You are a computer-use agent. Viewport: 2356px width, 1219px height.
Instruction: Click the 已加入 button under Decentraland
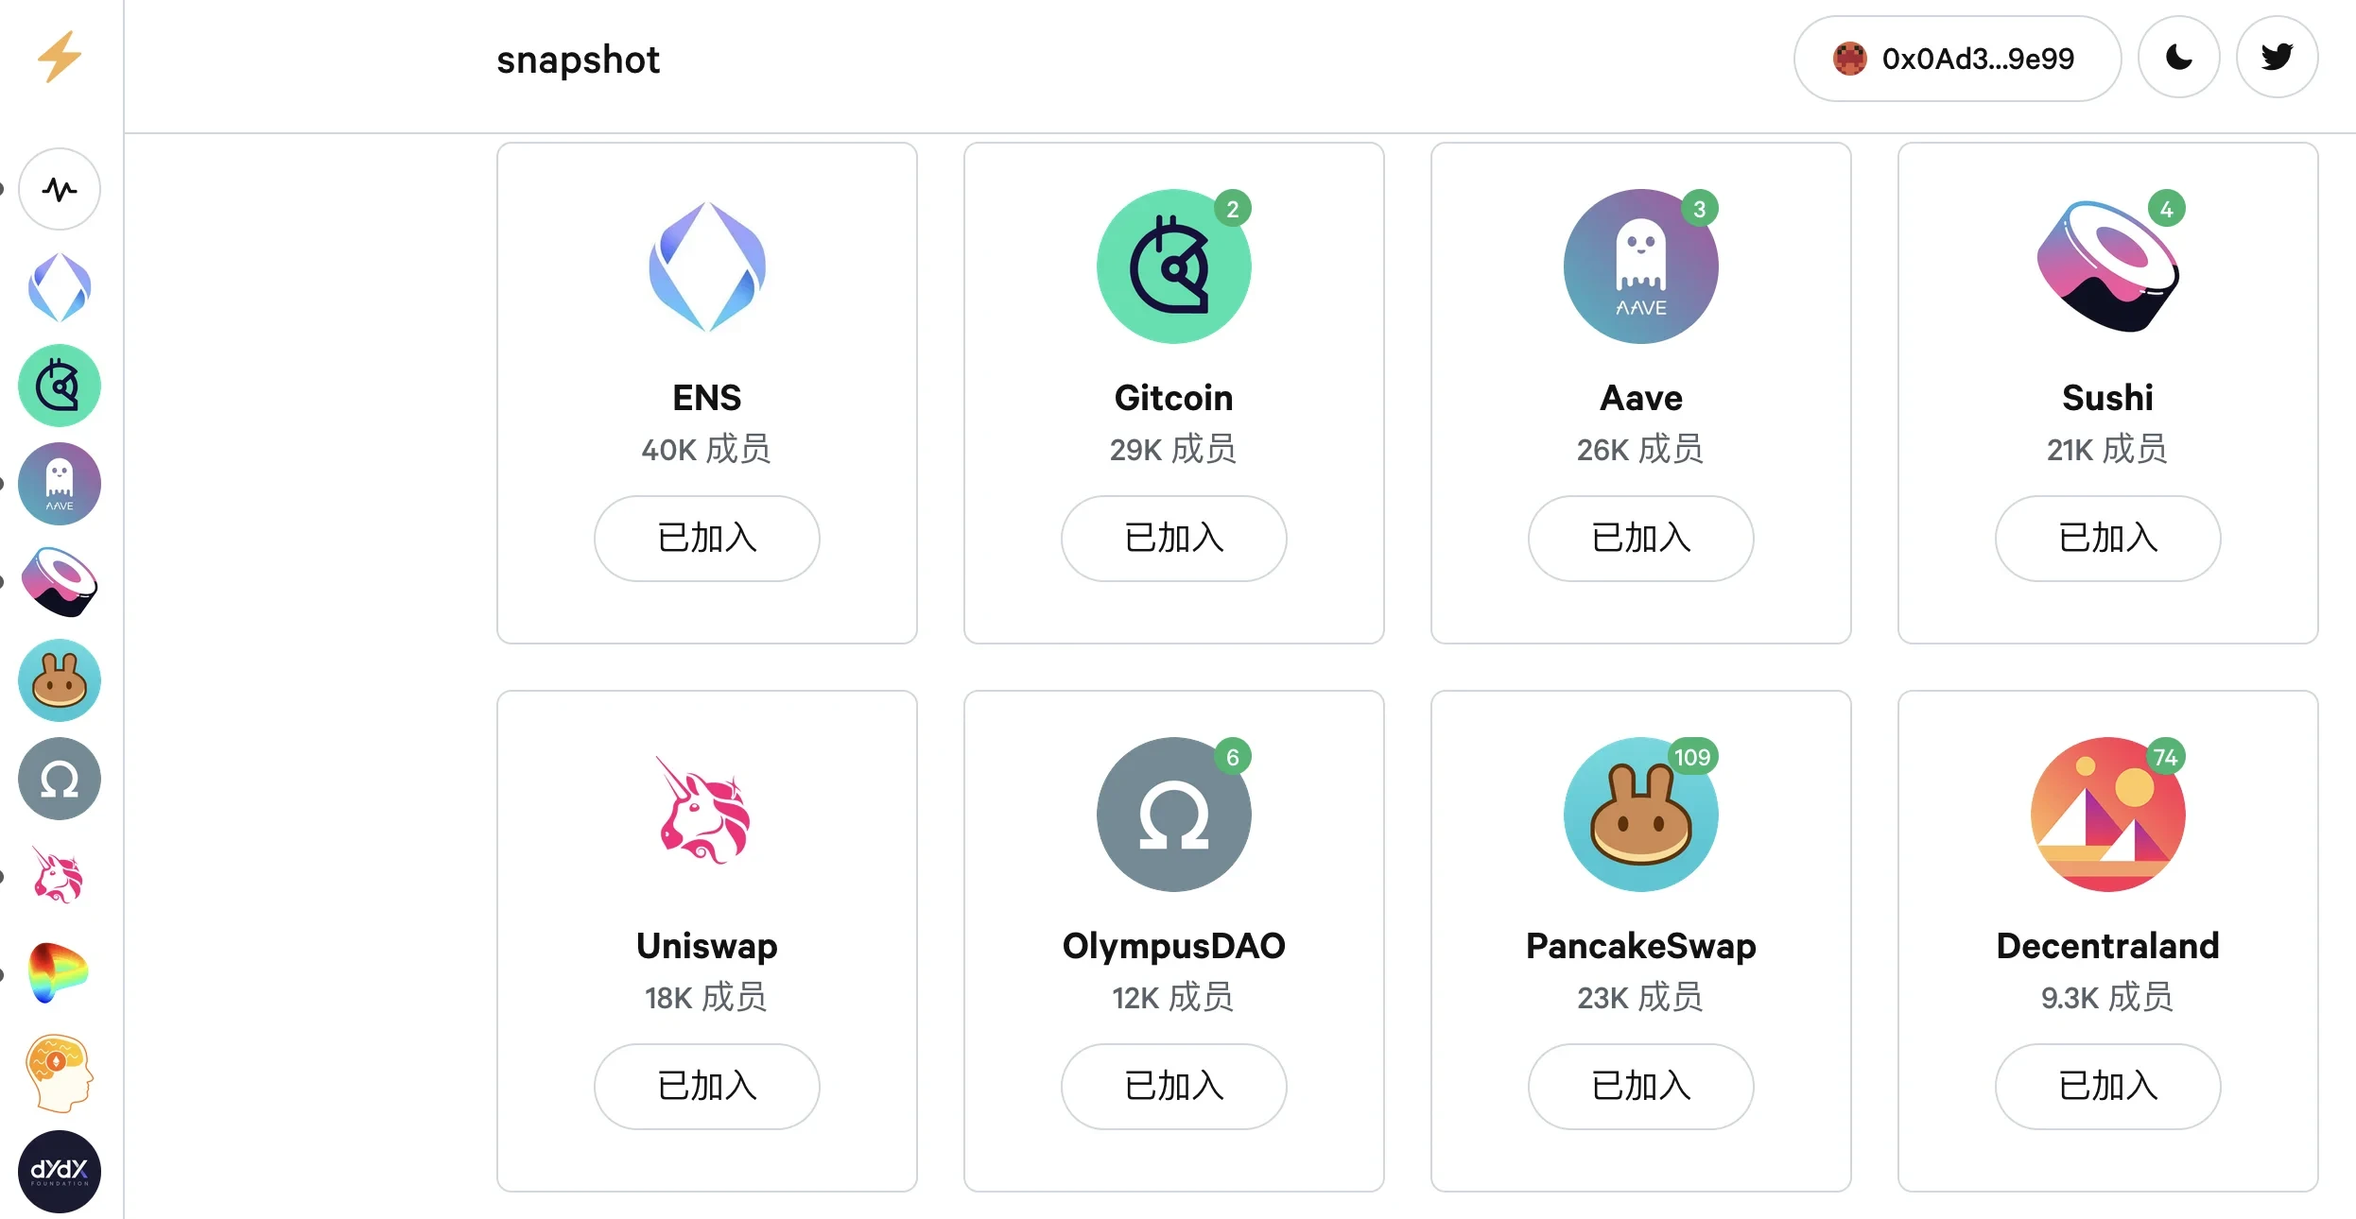click(2108, 1087)
